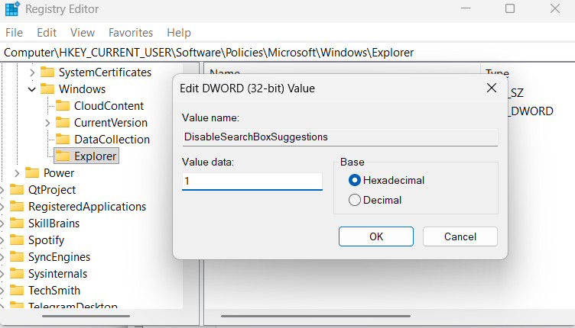Select the Sysinternals tree entry
The width and height of the screenshot is (575, 328).
point(57,274)
